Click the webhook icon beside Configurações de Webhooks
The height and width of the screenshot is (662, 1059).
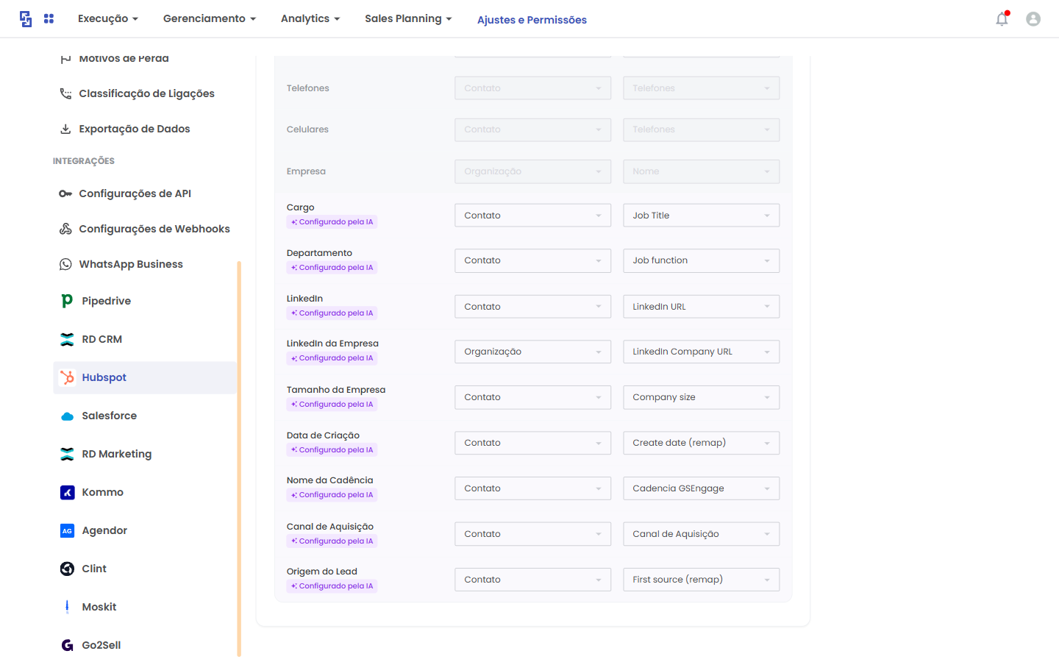(65, 229)
